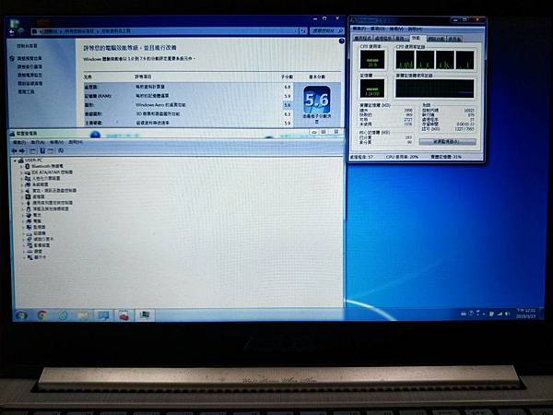The image size is (553, 415).
Task: Click the processor category icon in device tree
Action: (28, 196)
